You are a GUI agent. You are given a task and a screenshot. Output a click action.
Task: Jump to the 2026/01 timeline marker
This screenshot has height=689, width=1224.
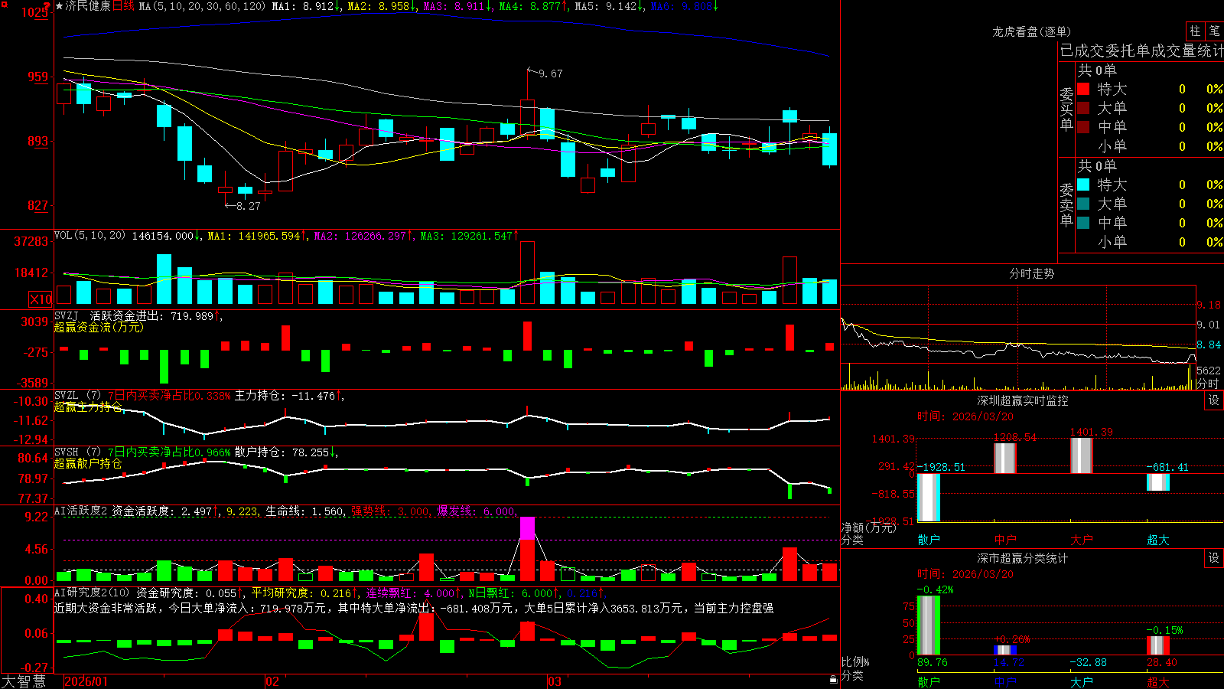pos(86,681)
